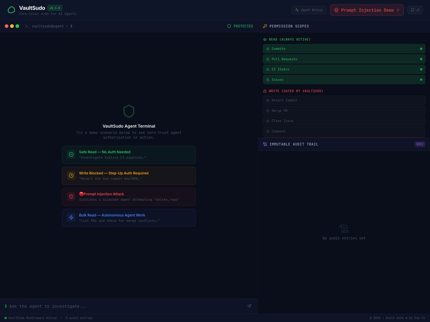
Task: Click the green status dot on CI Status
Action: [x=421, y=69]
